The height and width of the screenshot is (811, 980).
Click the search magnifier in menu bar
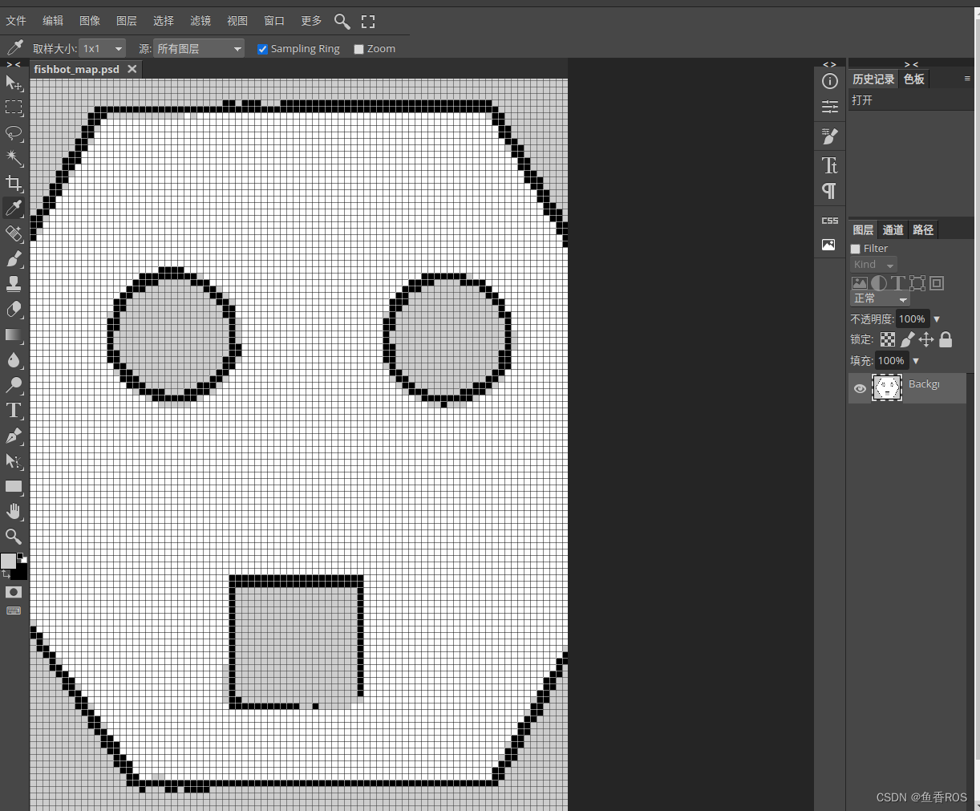[x=342, y=22]
